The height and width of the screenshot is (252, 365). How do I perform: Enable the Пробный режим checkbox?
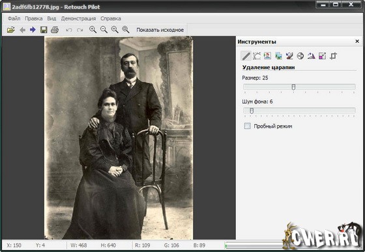click(247, 126)
